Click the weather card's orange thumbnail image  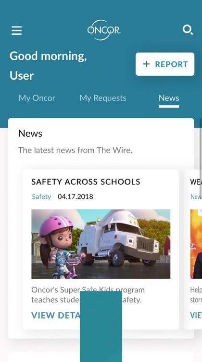pos(196,244)
